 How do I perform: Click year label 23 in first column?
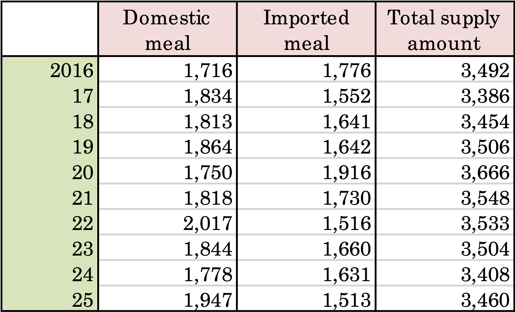(83, 249)
